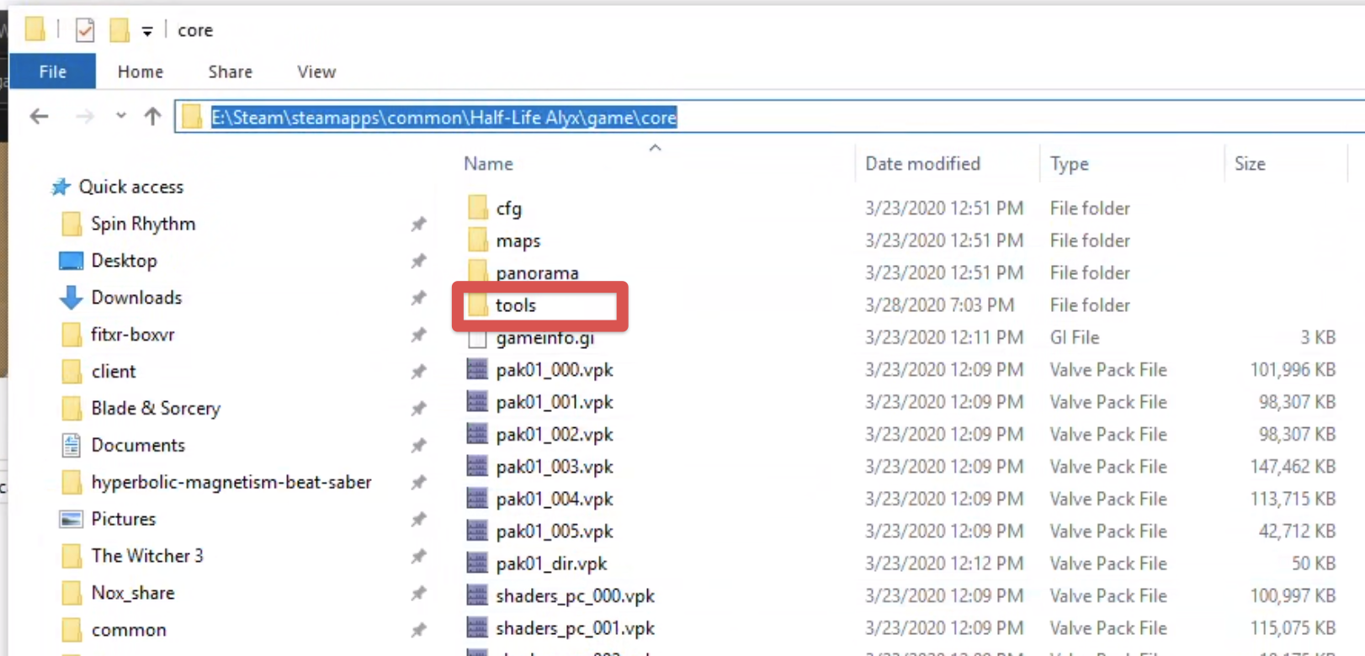Viewport: 1365px width, 656px height.
Task: Click the maps folder icon
Action: (477, 240)
